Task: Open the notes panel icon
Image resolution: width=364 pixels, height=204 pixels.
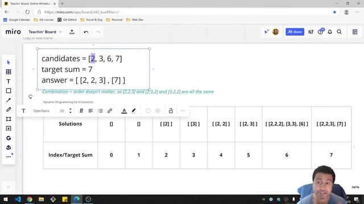Action: click(355, 32)
